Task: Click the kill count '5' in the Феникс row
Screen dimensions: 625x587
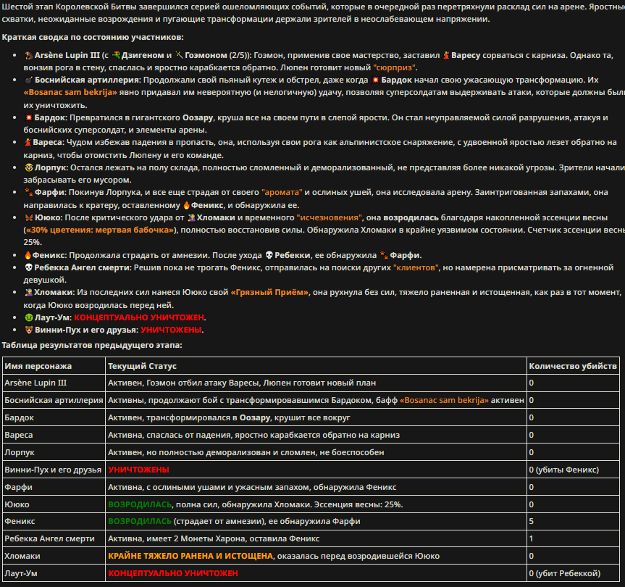Action: [x=532, y=521]
